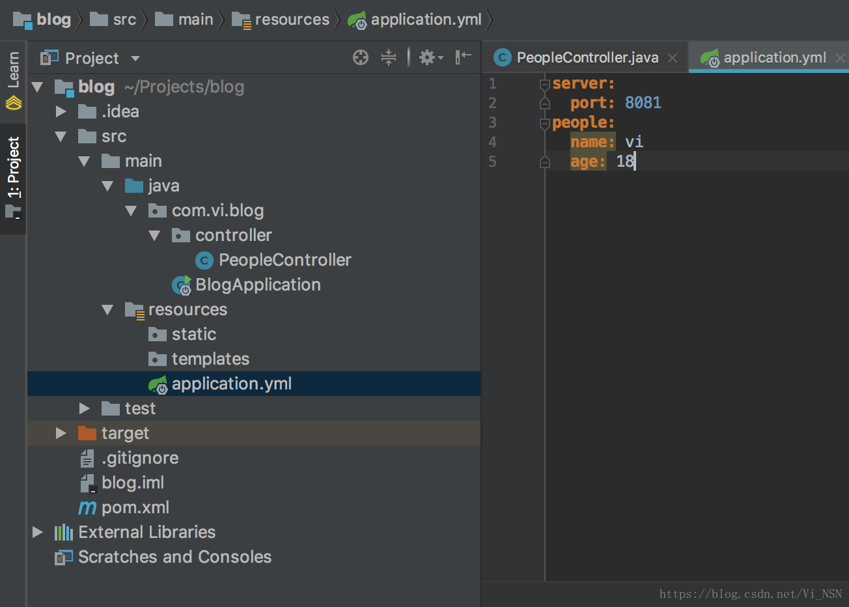Click the PeopleController class icon in tree
This screenshot has width=849, height=607.
(204, 261)
